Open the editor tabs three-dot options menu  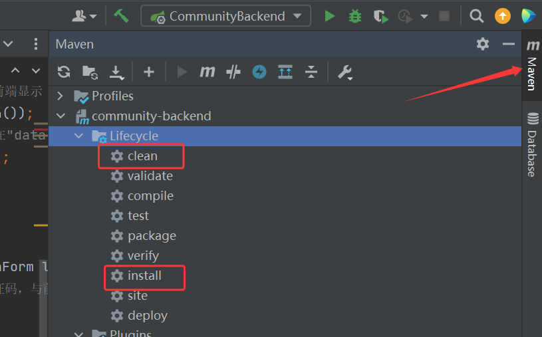[x=36, y=44]
